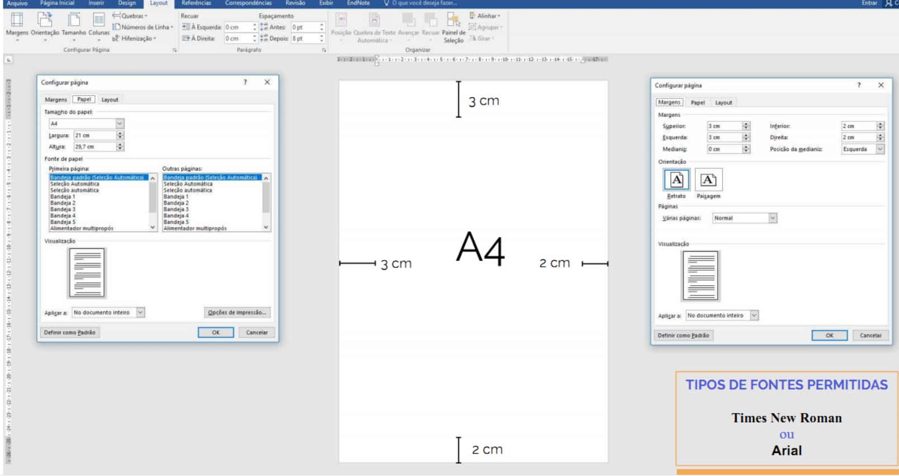This screenshot has width=899, height=476.
Task: Expand Aplicar a dropdown in left dialog
Action: tap(140, 313)
